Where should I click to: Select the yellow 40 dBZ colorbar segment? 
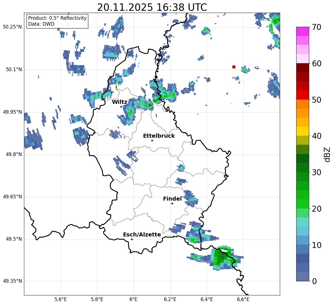(302, 131)
